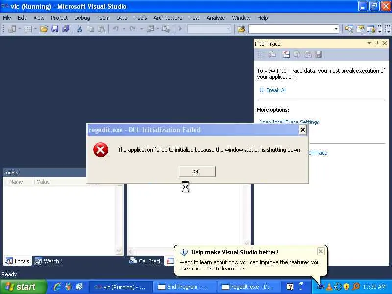
Task: Open the toolbar options overflow dropdown
Action: pos(380,29)
